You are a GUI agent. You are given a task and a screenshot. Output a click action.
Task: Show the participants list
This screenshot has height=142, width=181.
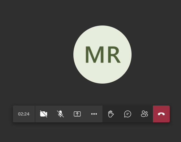[144, 114]
